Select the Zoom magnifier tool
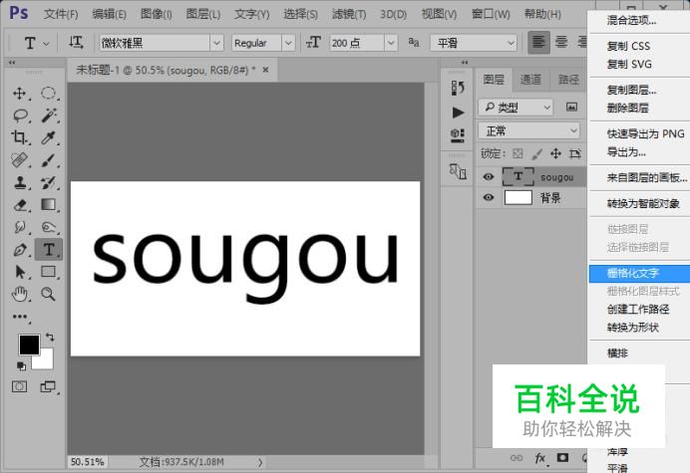This screenshot has height=473, width=690. click(x=48, y=294)
